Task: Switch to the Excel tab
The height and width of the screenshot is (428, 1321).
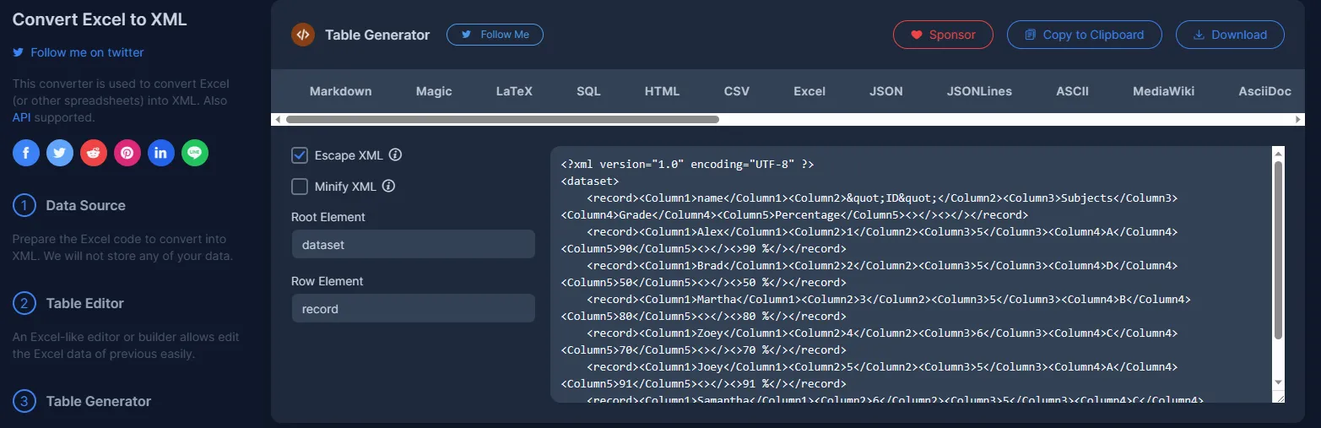Action: (x=809, y=91)
